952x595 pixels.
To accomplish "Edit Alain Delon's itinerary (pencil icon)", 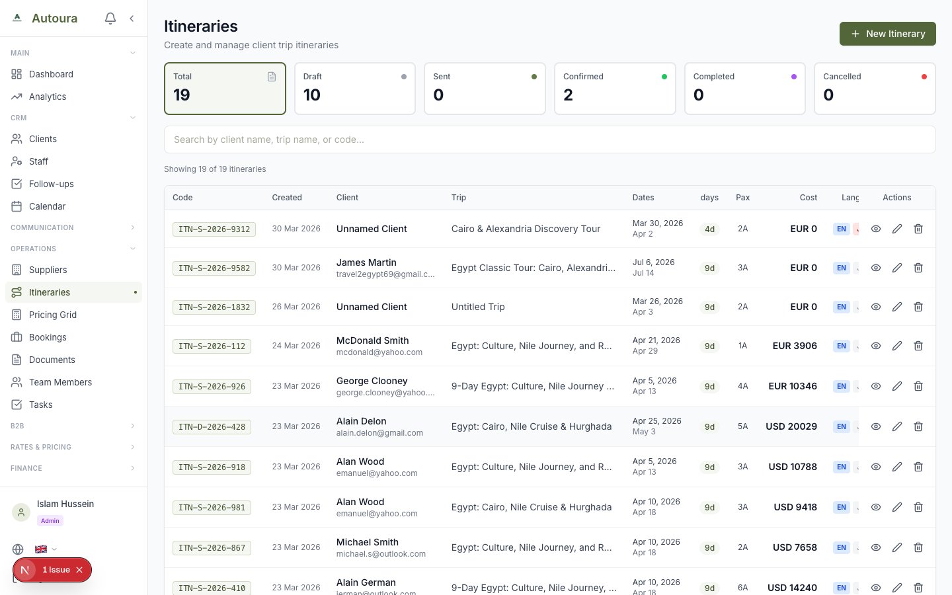I will point(897,426).
